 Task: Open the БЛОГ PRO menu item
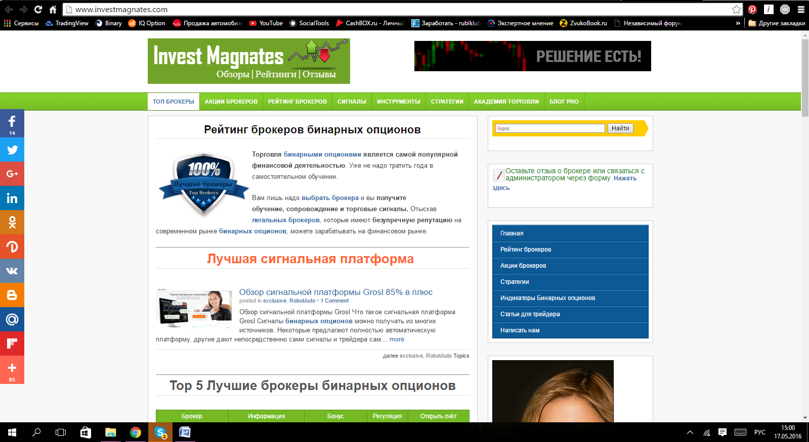point(564,102)
